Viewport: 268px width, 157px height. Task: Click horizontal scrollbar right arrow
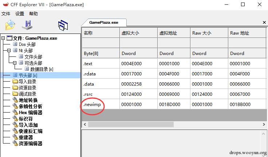[264, 125]
